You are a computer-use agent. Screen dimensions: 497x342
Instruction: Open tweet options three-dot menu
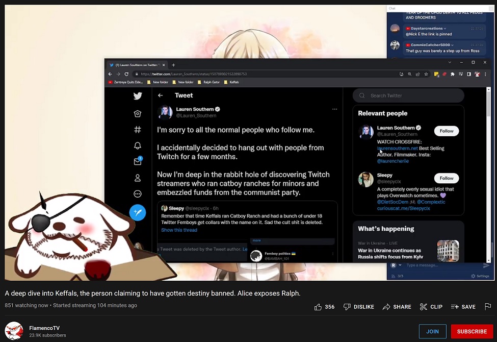coord(334,109)
